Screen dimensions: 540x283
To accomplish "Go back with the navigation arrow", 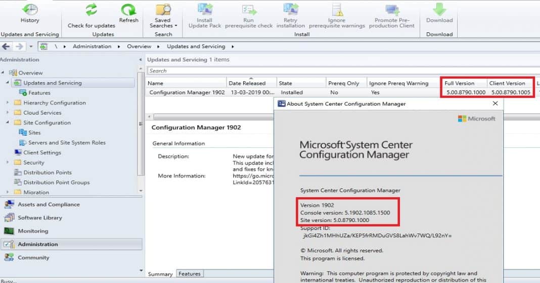I will click(x=6, y=46).
